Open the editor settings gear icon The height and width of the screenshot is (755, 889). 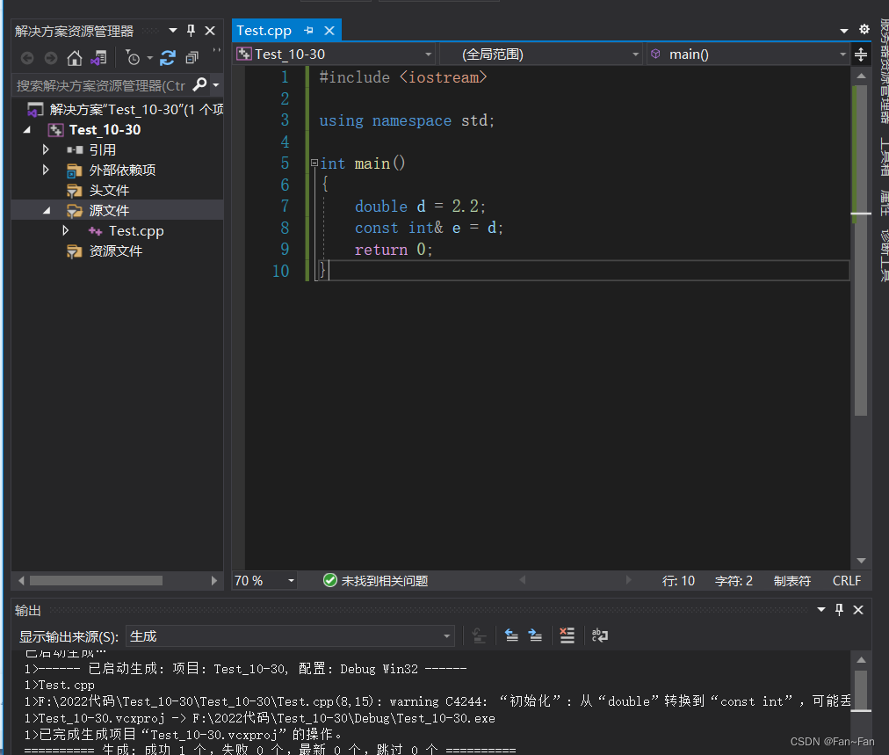tap(864, 30)
